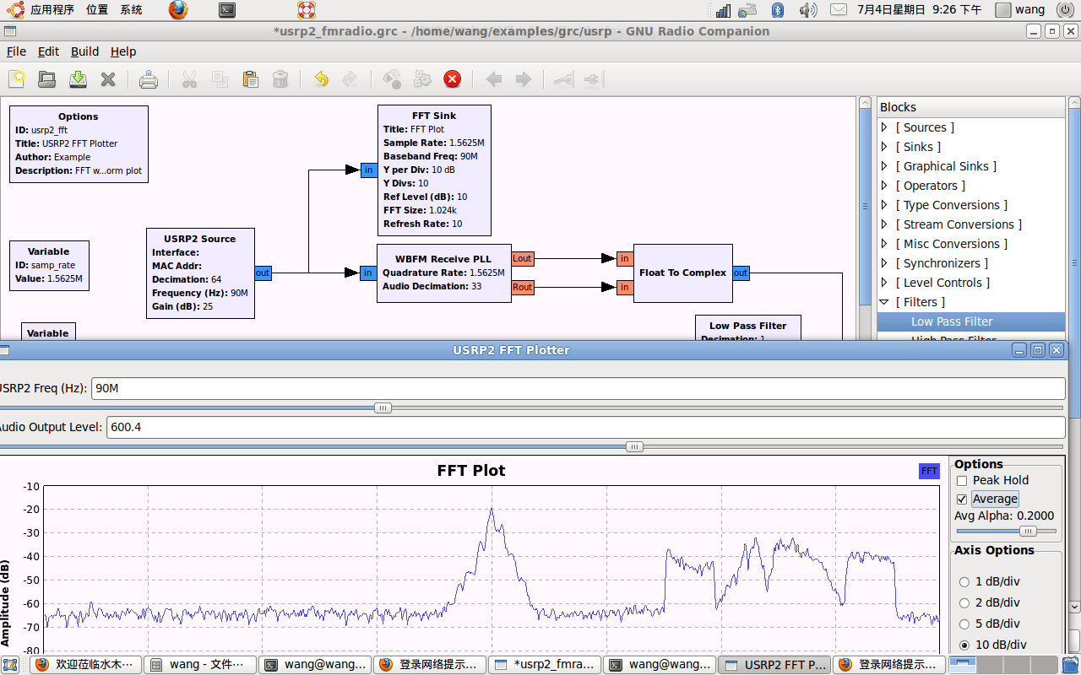Expand the Misc Conversions category
1081x675 pixels.
pyautogui.click(x=885, y=244)
